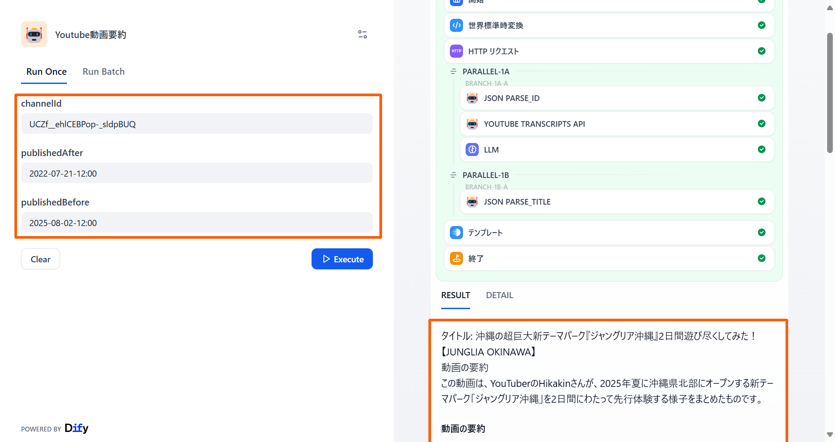Click the HTTP リクエスト node icon
835x442 pixels.
point(456,51)
